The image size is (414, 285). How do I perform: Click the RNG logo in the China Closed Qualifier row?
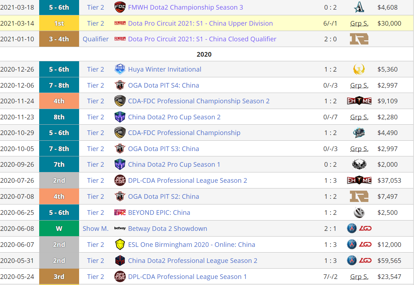click(359, 39)
